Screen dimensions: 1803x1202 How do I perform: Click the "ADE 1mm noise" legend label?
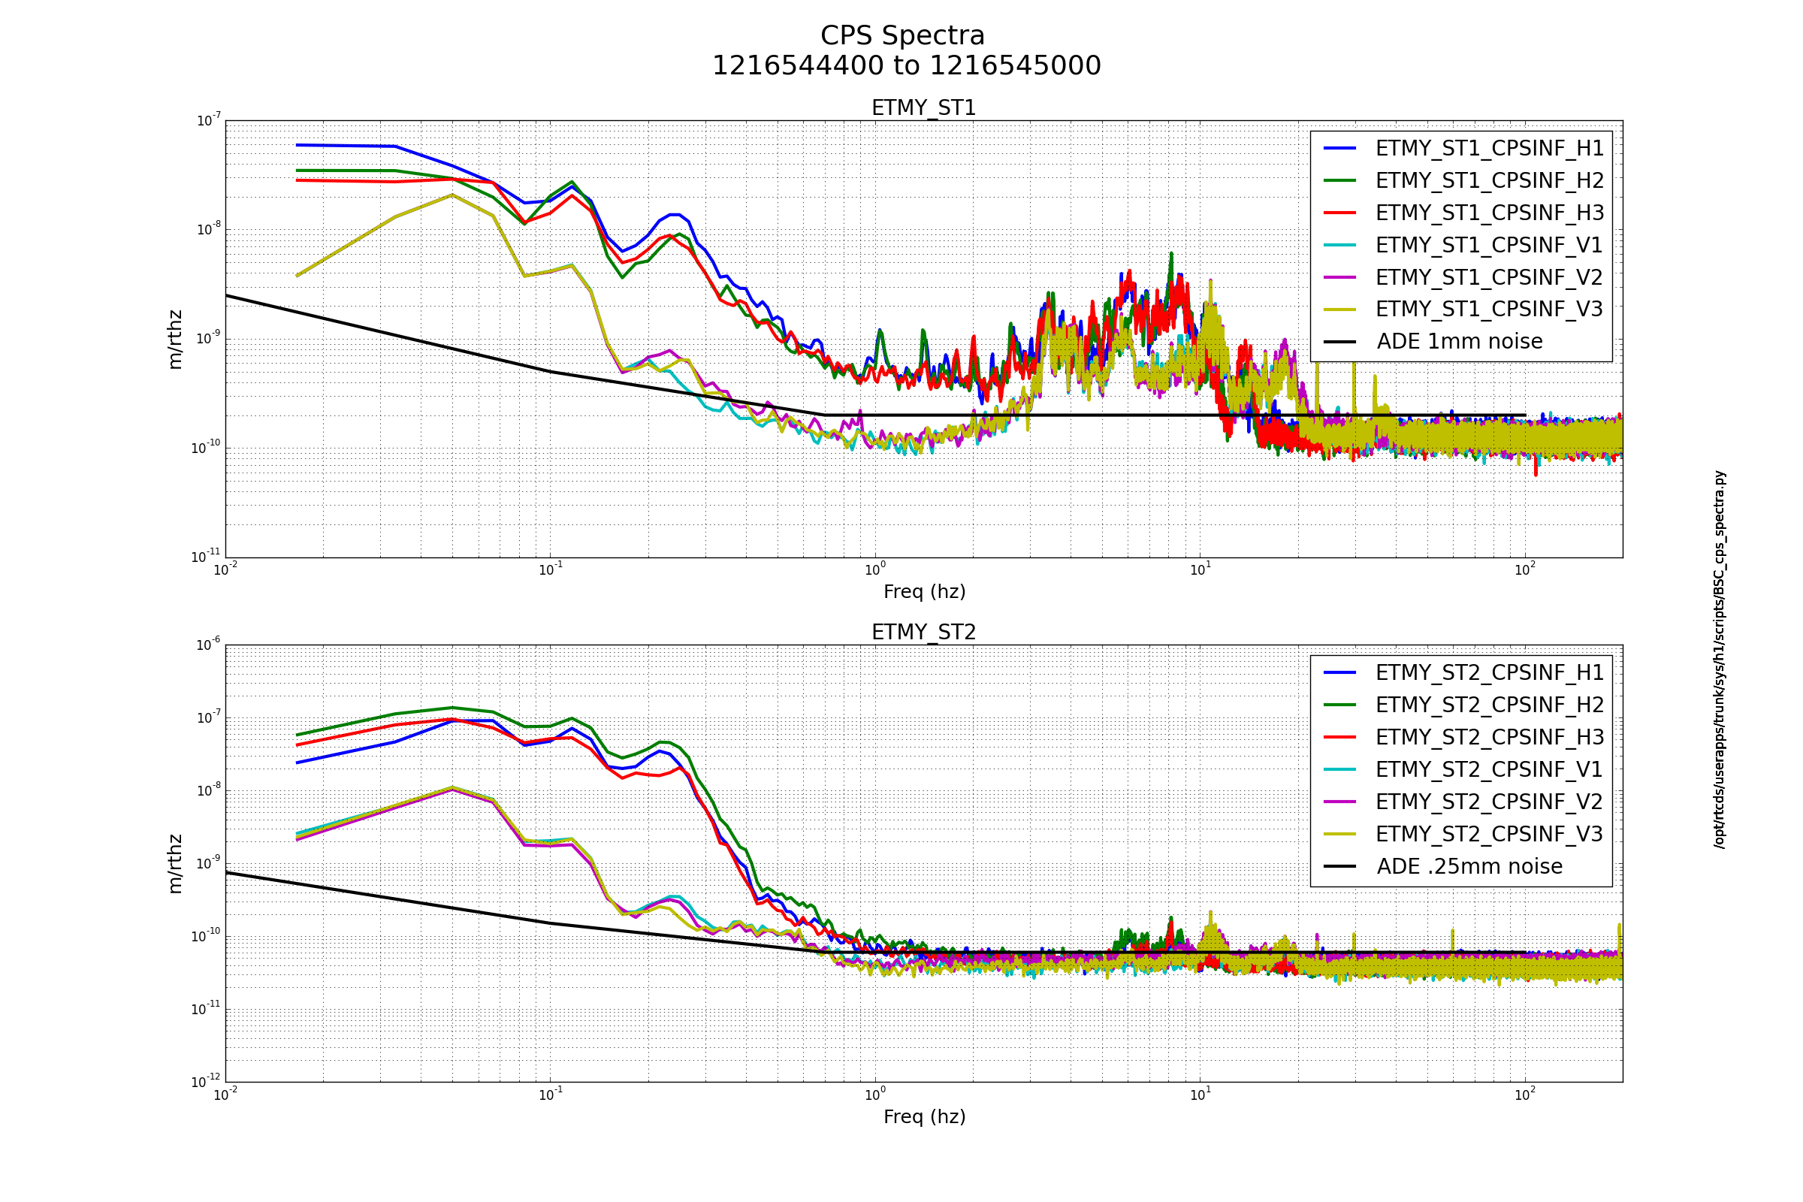click(x=1460, y=342)
